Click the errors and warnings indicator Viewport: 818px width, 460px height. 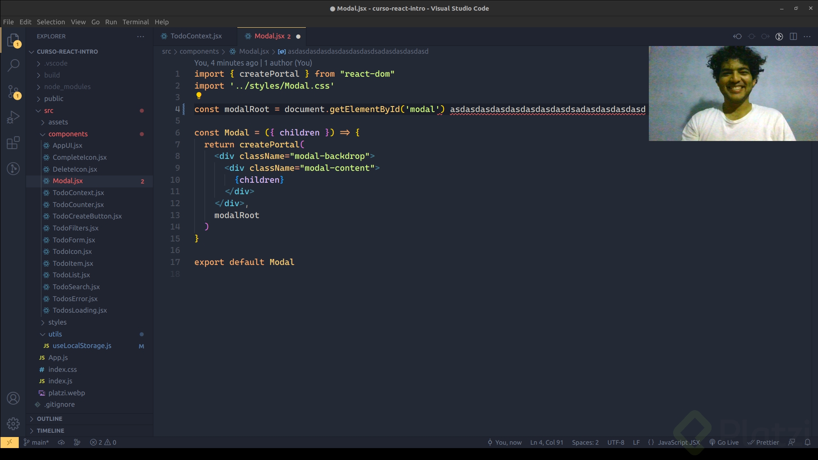click(102, 443)
